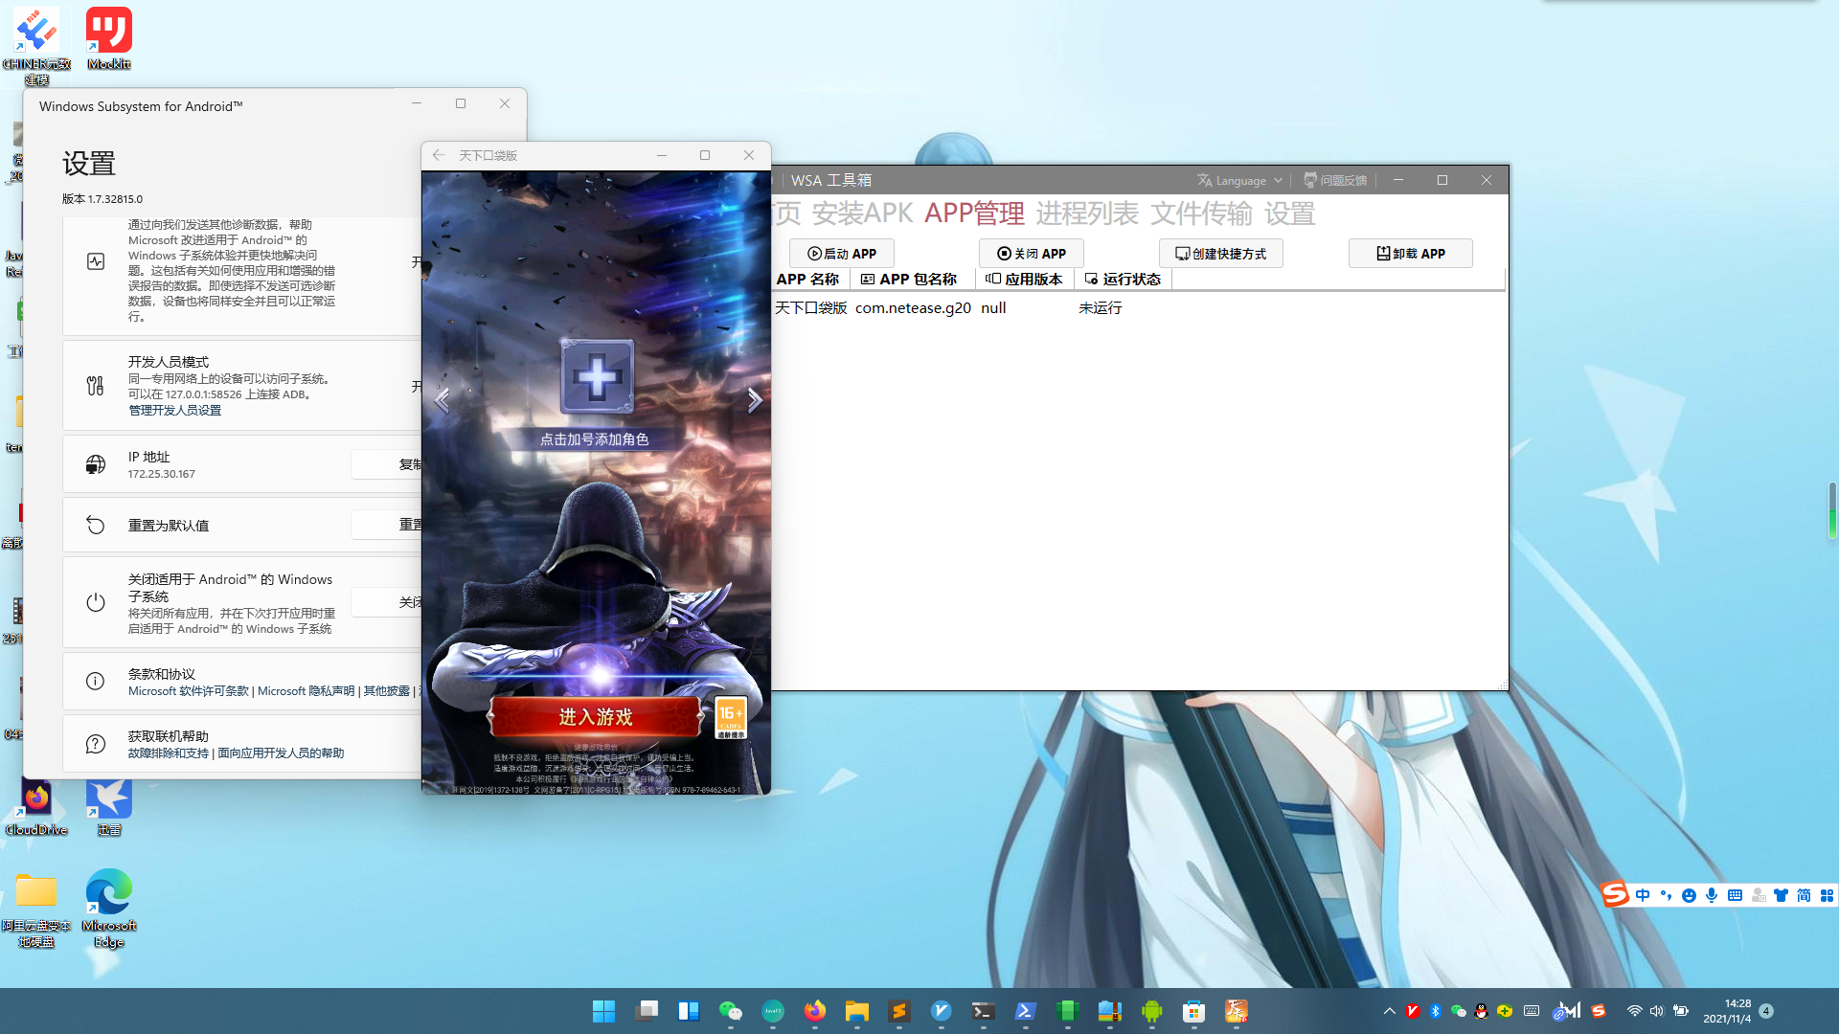Open Android subsystem icon in taskbar

[1152, 1011]
